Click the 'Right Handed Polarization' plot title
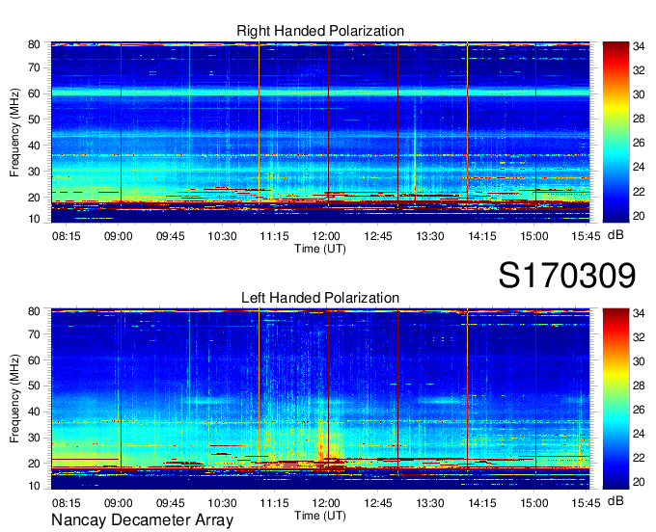Image resolution: width=656 pixels, height=532 pixels. click(x=320, y=31)
